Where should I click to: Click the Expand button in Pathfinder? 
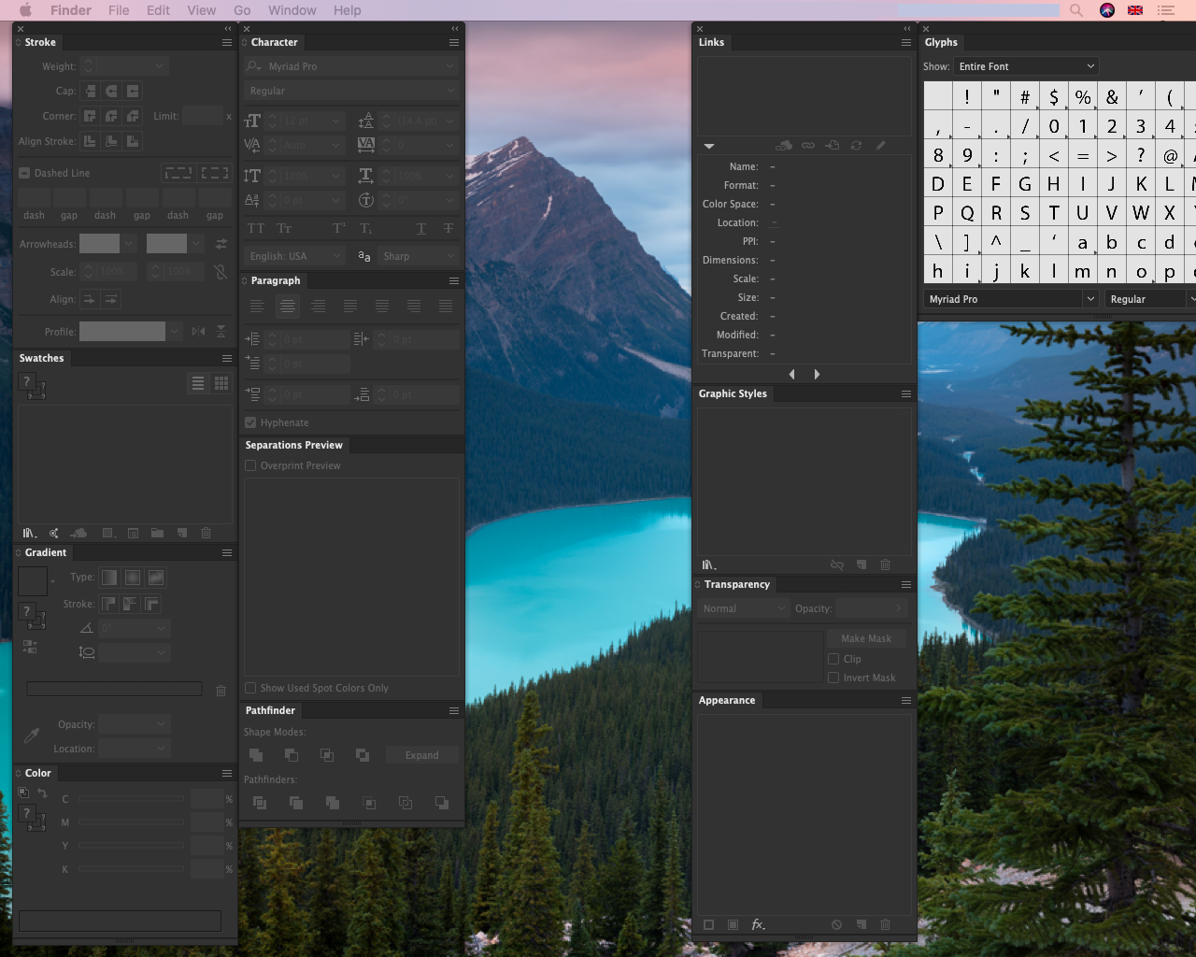pyautogui.click(x=421, y=754)
